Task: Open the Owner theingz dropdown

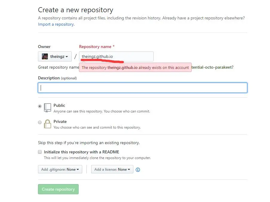Action: 55,56
